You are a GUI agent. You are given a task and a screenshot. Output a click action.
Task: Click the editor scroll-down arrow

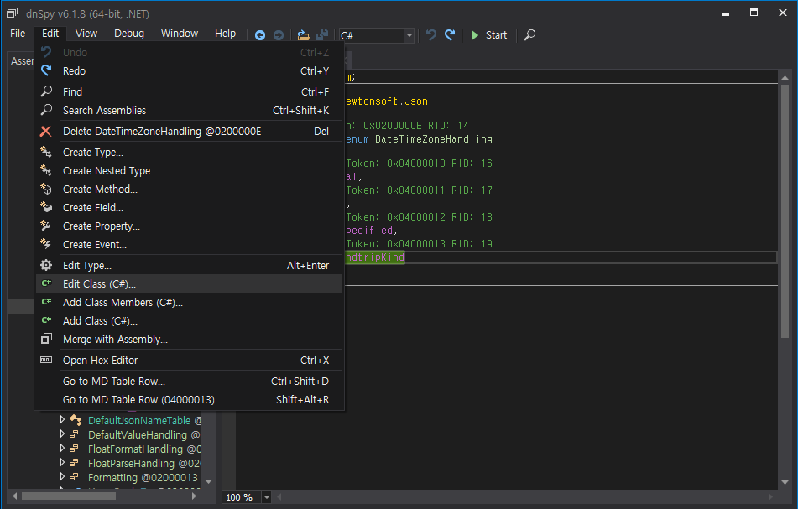coord(785,482)
